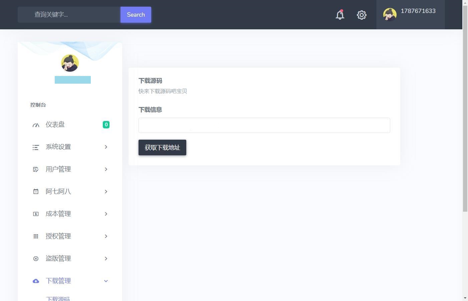Click the user avatar in header
468x301 pixels.
[x=390, y=15]
